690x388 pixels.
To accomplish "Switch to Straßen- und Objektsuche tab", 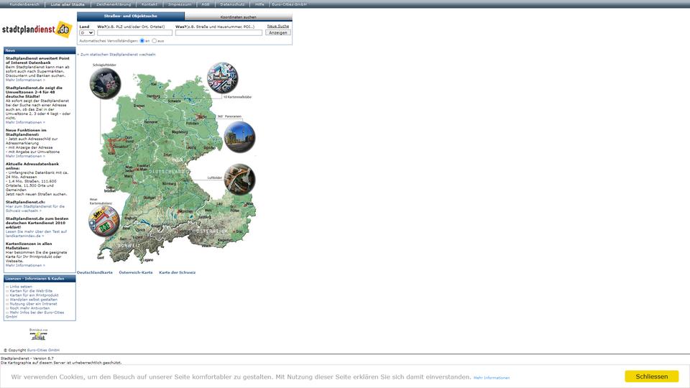I will [x=131, y=17].
